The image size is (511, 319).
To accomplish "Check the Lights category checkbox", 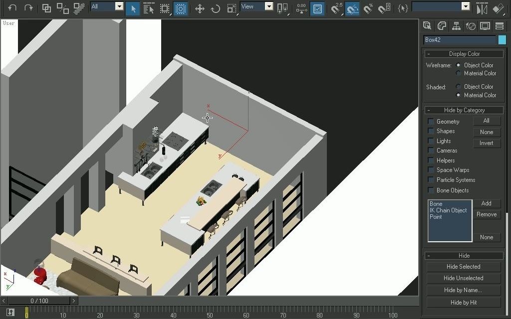I will 430,141.
